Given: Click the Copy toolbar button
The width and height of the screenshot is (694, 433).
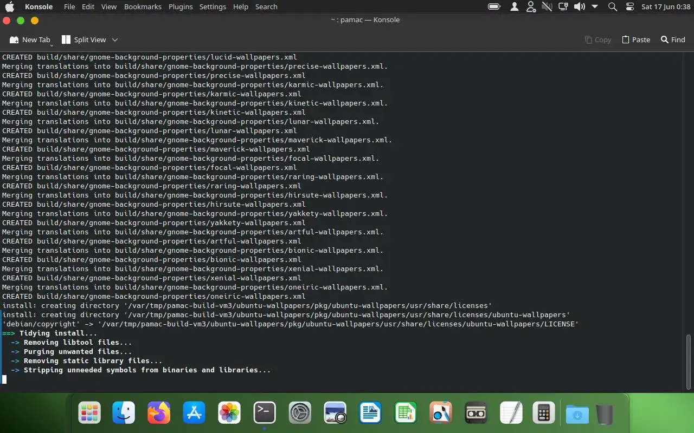Looking at the screenshot, I should pos(598,40).
